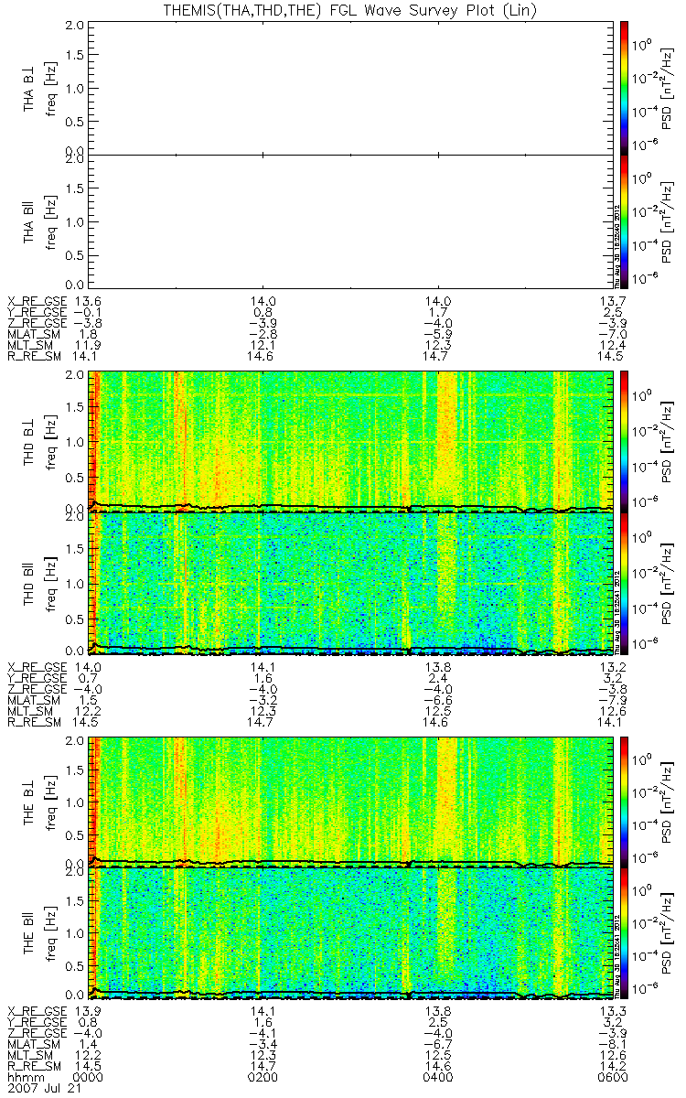Click the 'THA B∥' axis label
686x1098 pixels.
30,221
